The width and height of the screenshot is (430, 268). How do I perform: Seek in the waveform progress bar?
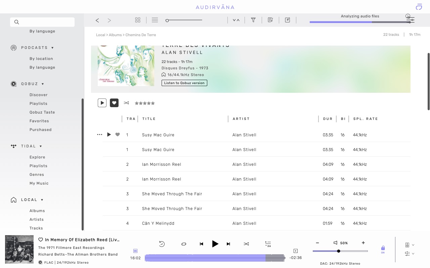(x=215, y=258)
